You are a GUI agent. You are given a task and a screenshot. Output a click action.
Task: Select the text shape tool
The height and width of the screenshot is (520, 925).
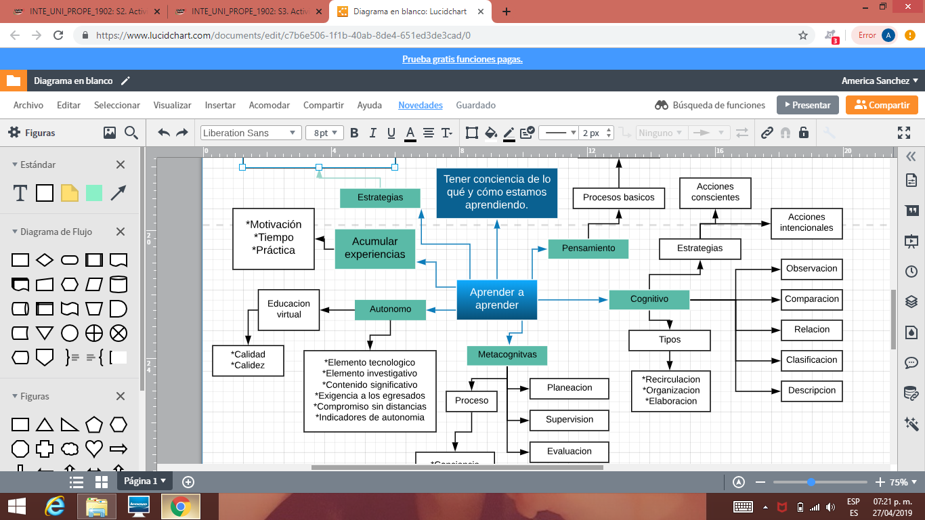click(x=20, y=194)
